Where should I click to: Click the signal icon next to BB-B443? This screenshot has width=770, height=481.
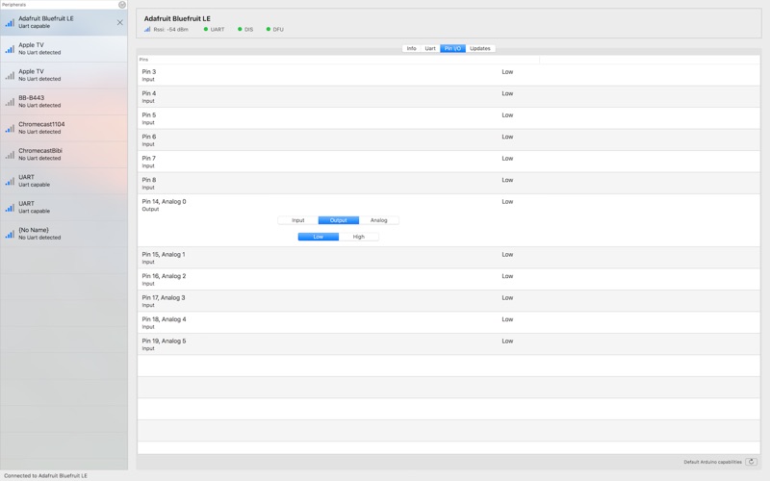[x=10, y=102]
